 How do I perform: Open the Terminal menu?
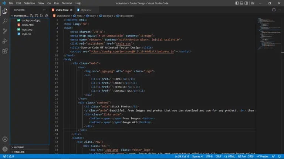(x=67, y=3)
